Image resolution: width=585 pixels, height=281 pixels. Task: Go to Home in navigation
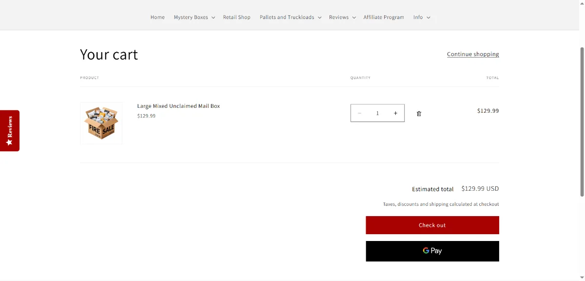157,17
